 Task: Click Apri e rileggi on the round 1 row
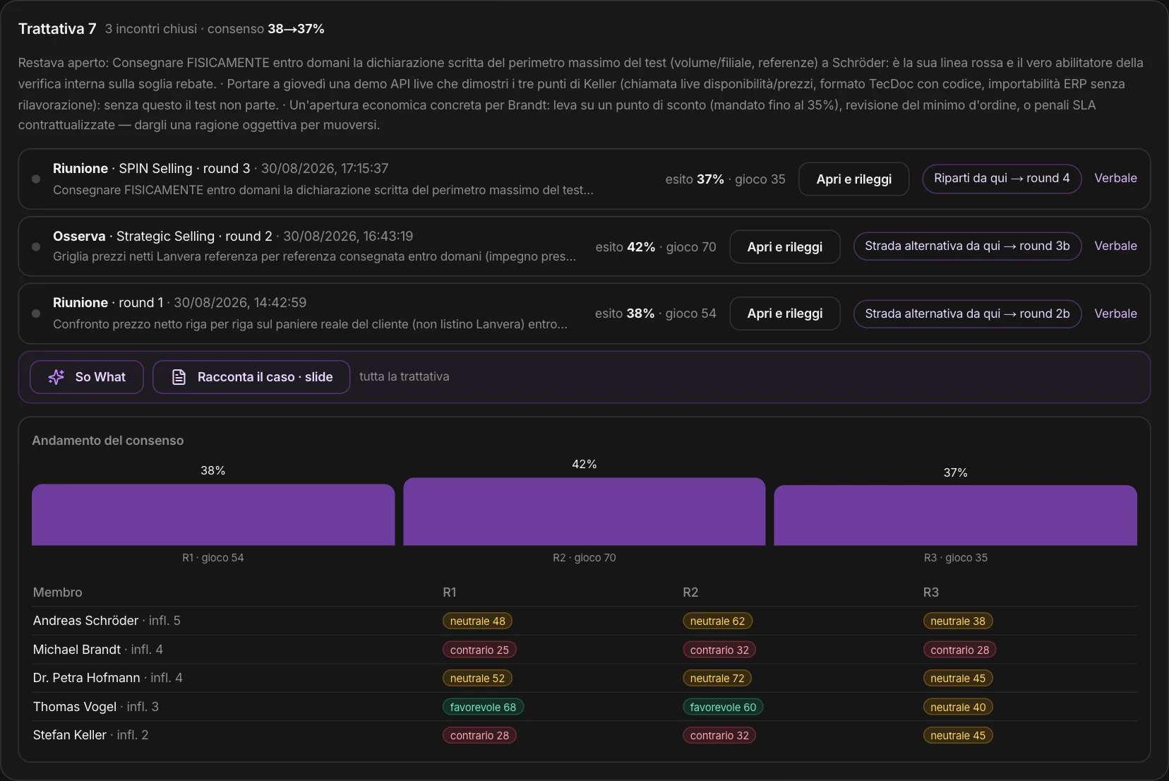(784, 314)
